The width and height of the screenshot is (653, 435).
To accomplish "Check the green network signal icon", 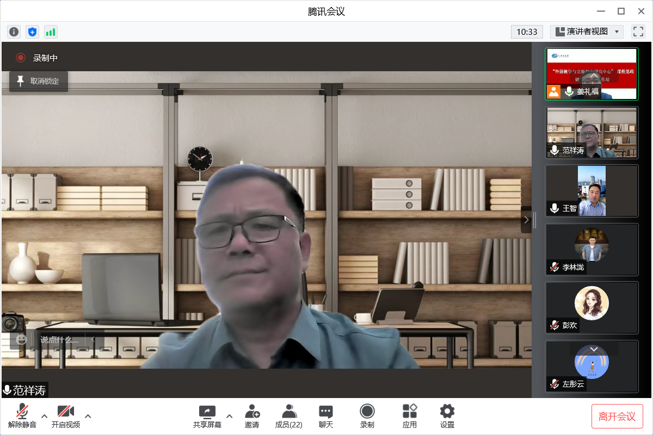I will pyautogui.click(x=51, y=32).
